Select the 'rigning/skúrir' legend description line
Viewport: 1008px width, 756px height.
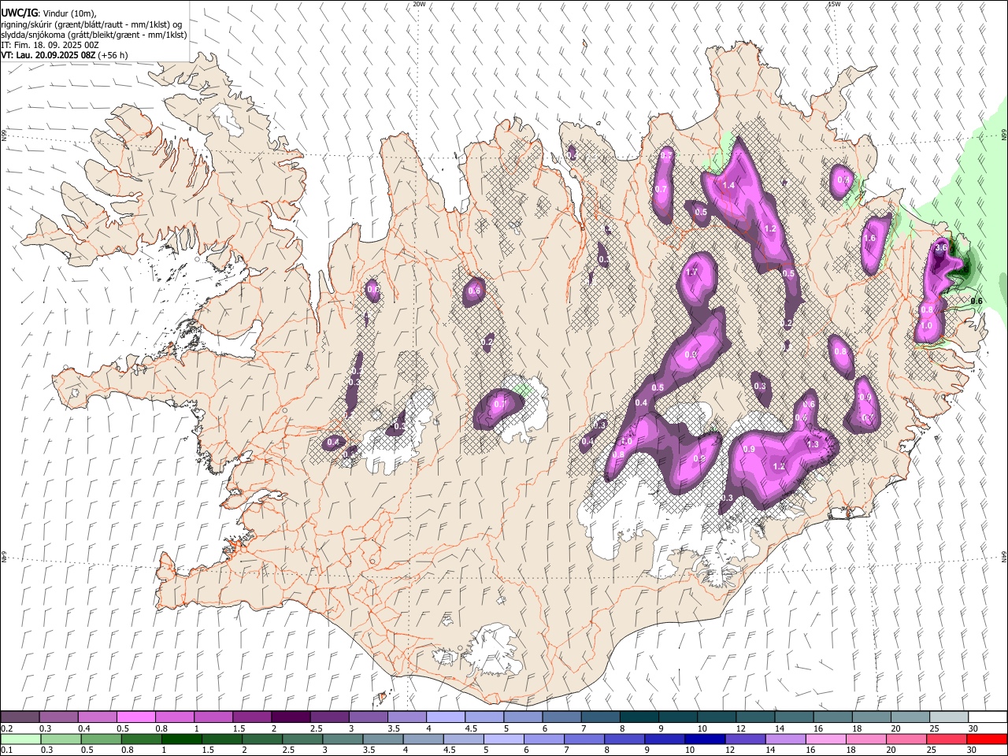click(x=91, y=24)
